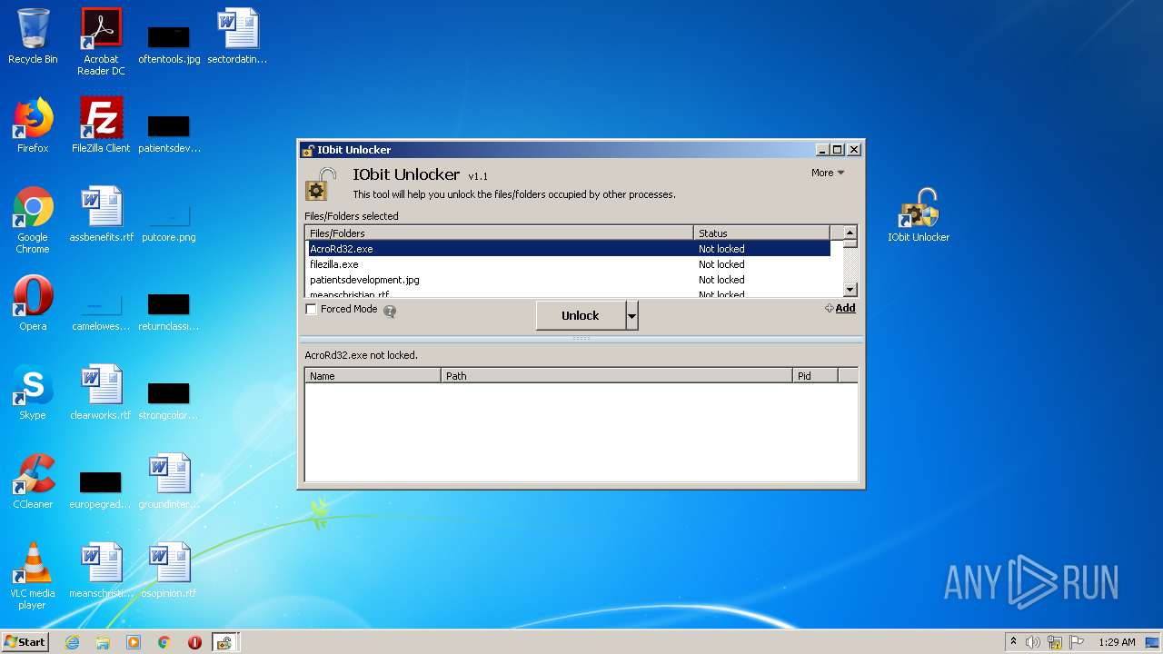Select oftentools.jpg desktop file
Screen dimensions: 1163x654
coord(169,42)
